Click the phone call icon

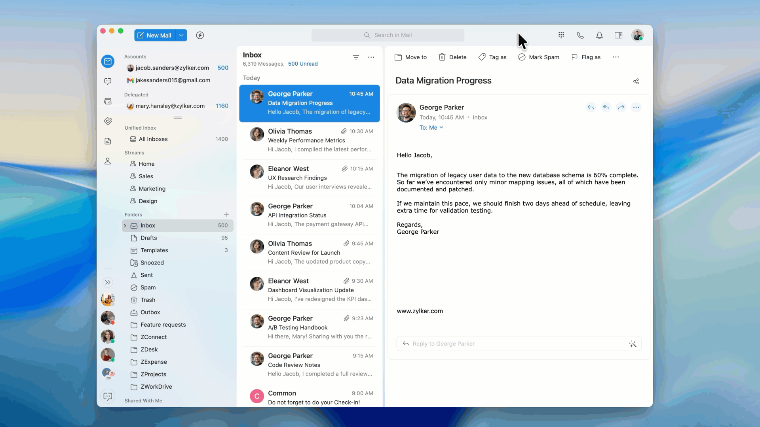point(580,35)
